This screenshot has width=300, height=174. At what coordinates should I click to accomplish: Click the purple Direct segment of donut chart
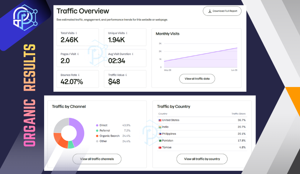pyautogui.click(x=80, y=132)
